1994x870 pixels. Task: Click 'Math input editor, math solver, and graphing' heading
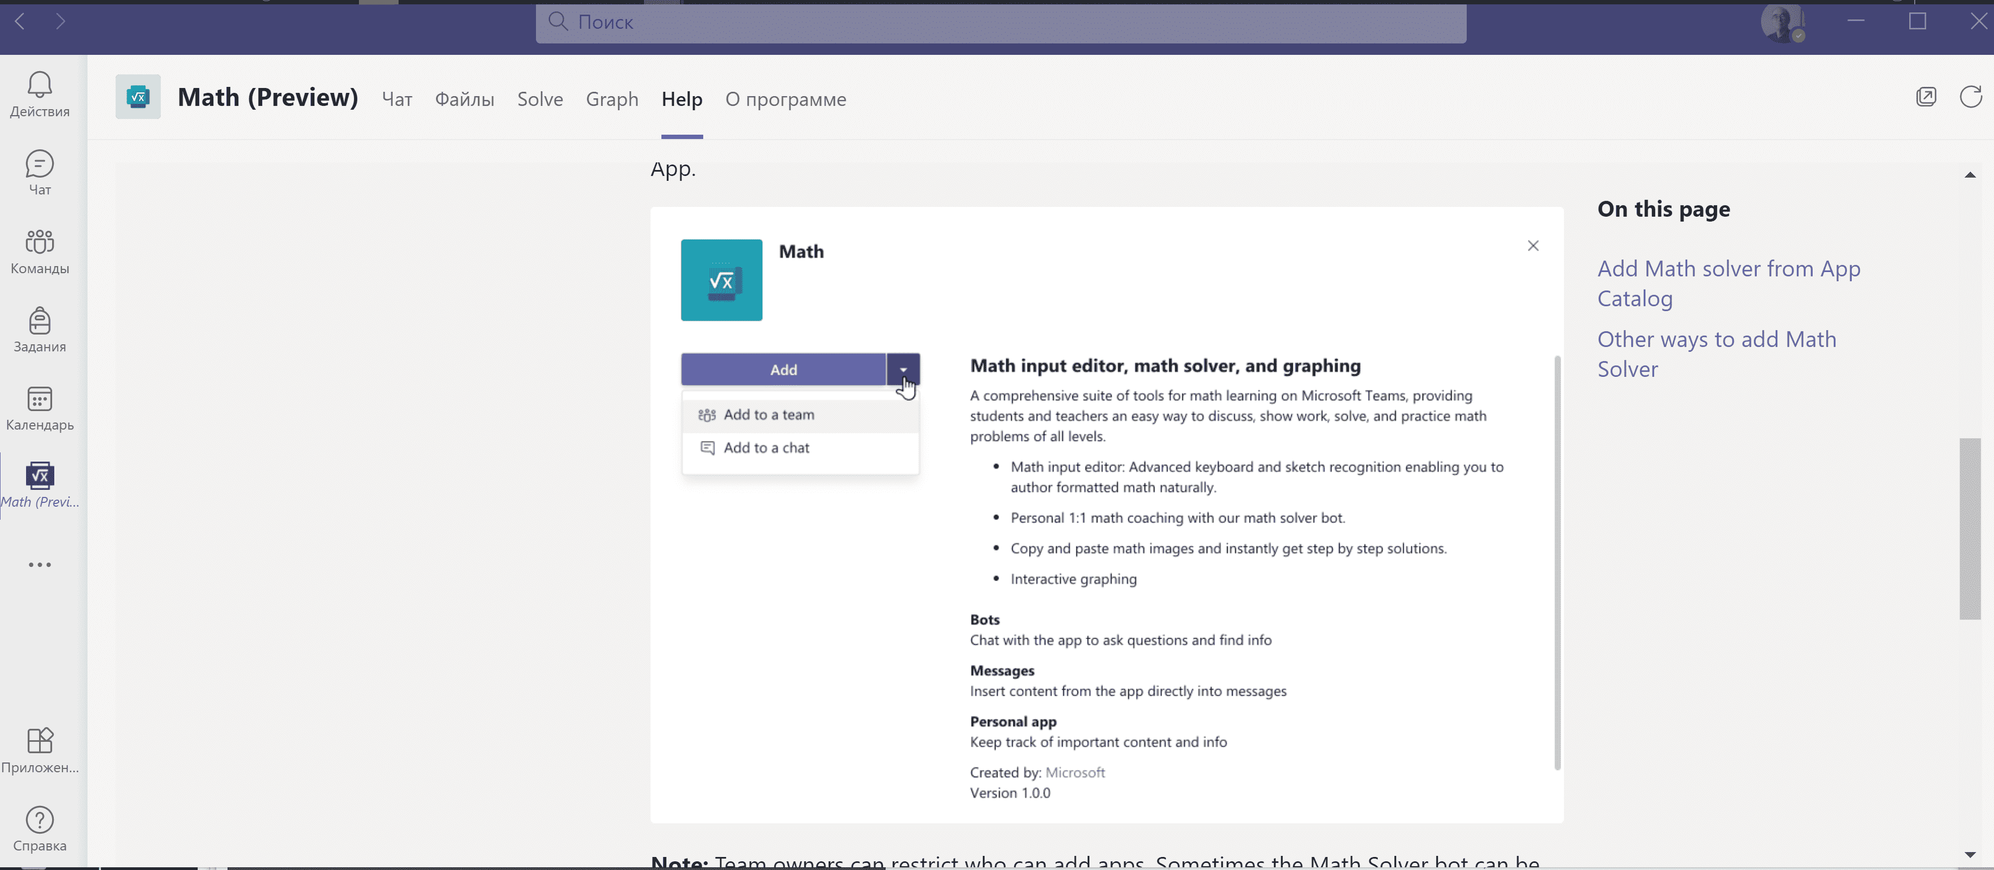tap(1166, 365)
